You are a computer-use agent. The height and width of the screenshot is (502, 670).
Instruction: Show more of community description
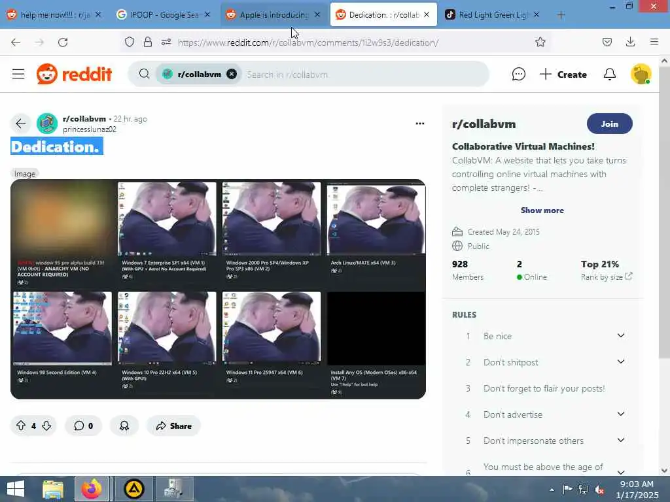(542, 210)
